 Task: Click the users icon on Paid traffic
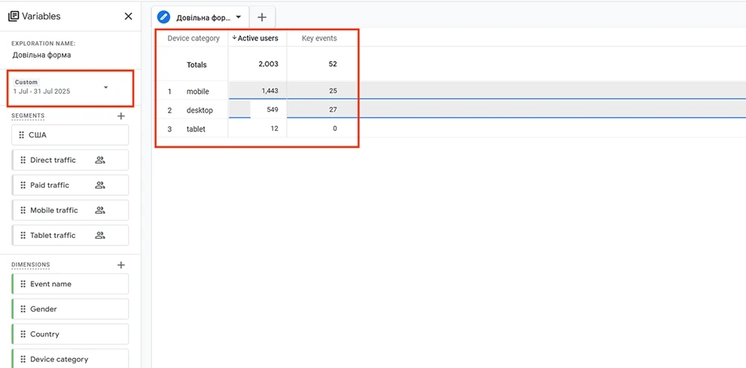click(x=100, y=186)
